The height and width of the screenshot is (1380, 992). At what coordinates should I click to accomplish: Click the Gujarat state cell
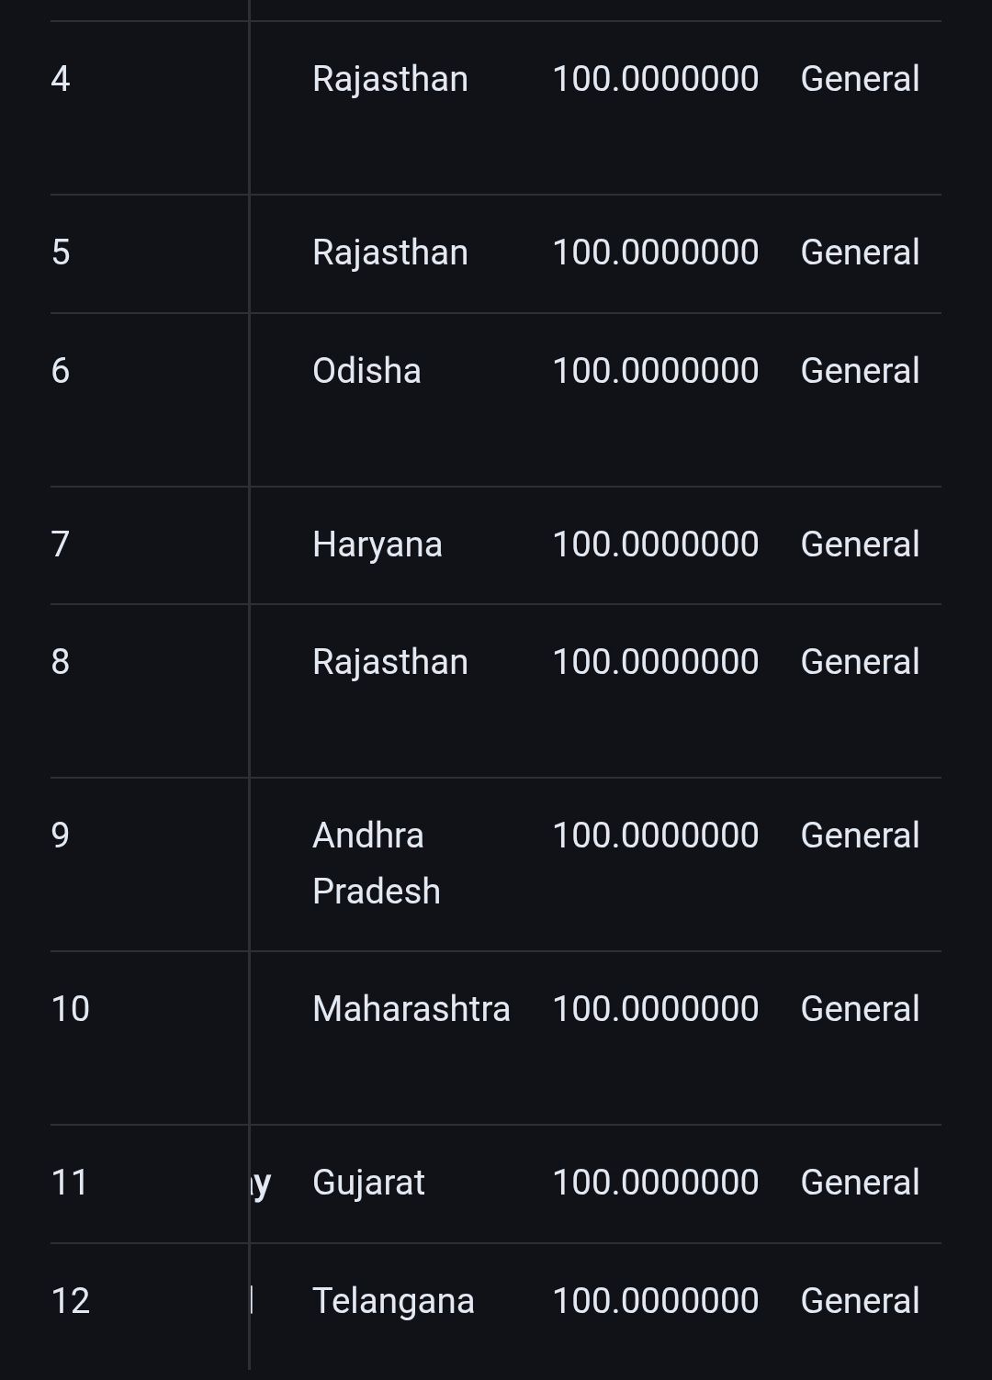[368, 1183]
